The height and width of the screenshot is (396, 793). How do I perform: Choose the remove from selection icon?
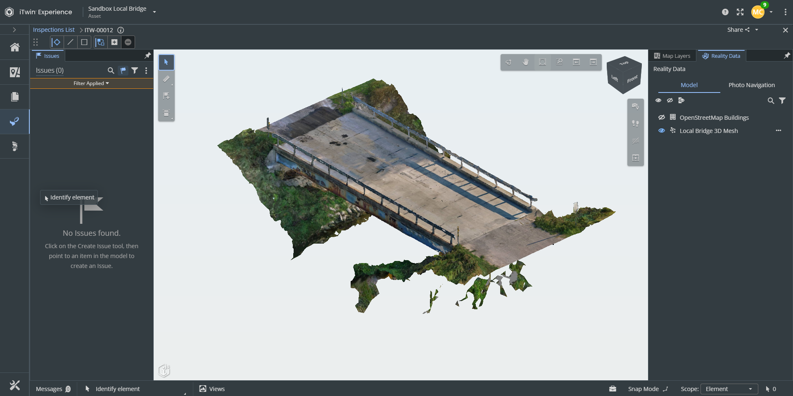[128, 42]
